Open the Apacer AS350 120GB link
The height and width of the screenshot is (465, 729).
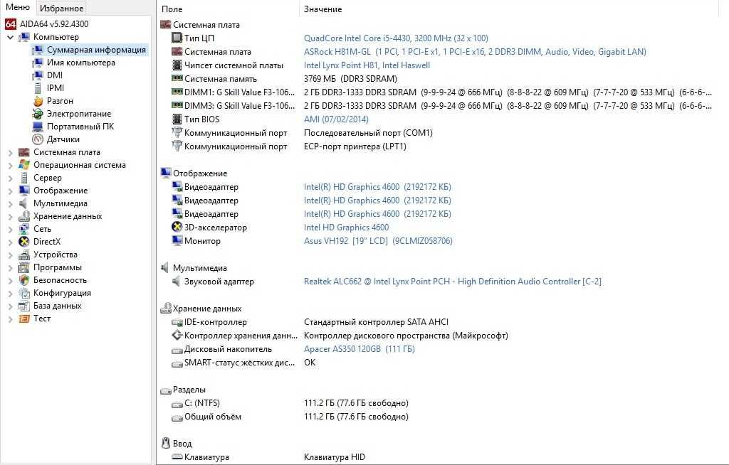tap(359, 349)
